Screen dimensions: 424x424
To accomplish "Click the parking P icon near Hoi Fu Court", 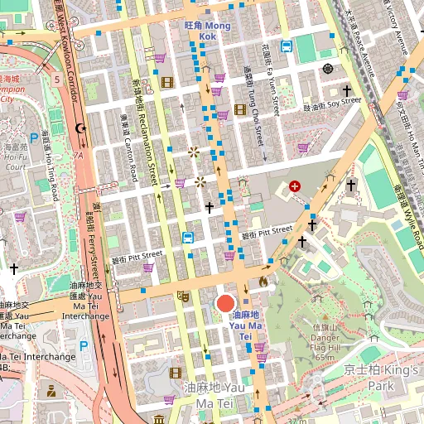I will tap(34, 138).
